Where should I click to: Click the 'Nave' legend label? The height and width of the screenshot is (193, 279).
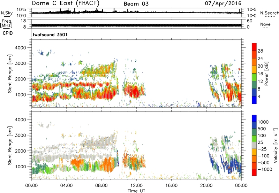pos(265,24)
